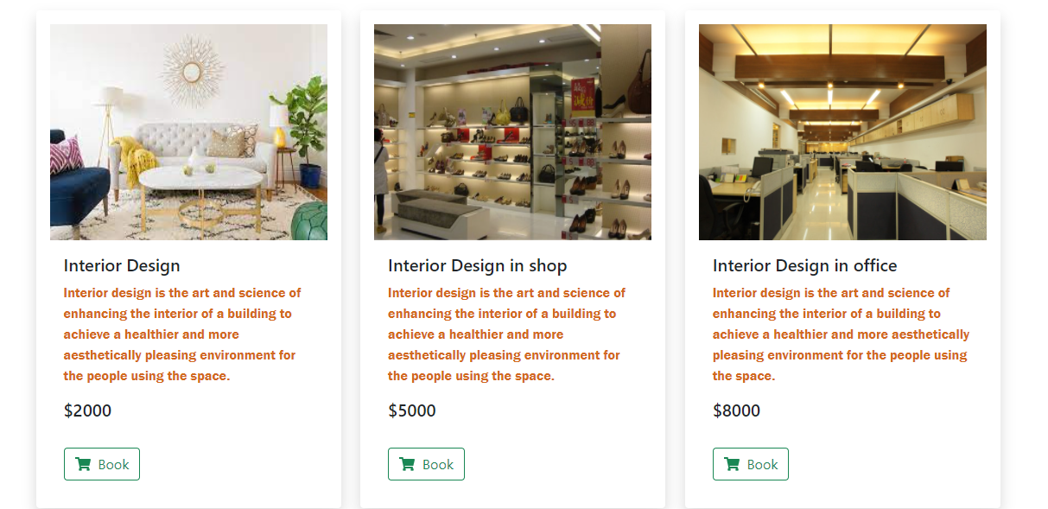The width and height of the screenshot is (1048, 509).
Task: Book the $2000 Interior Design service
Action: click(102, 464)
